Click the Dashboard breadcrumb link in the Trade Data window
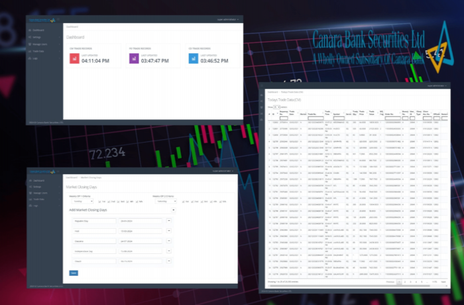Image resolution: width=464 pixels, height=305 pixels. pos(273,92)
